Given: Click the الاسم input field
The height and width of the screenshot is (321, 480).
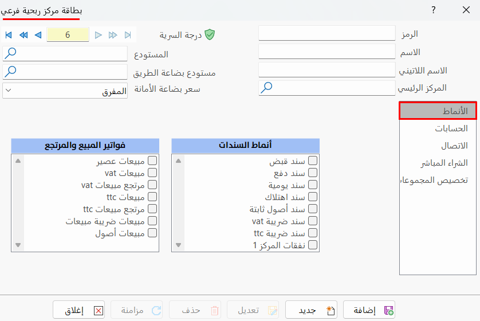Looking at the screenshot, I should 327,52.
